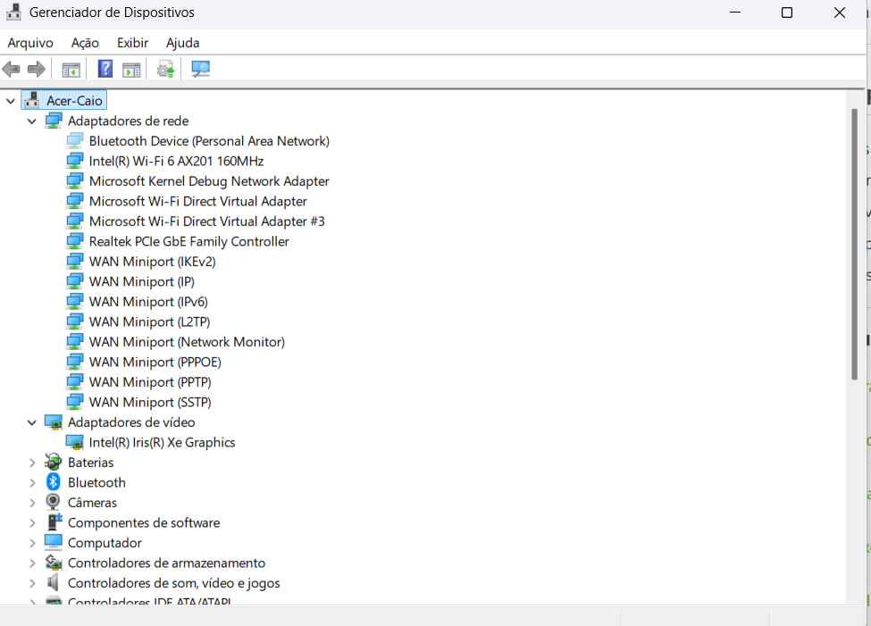Minimize the Gerenciador de Dispositivos window

tap(735, 13)
